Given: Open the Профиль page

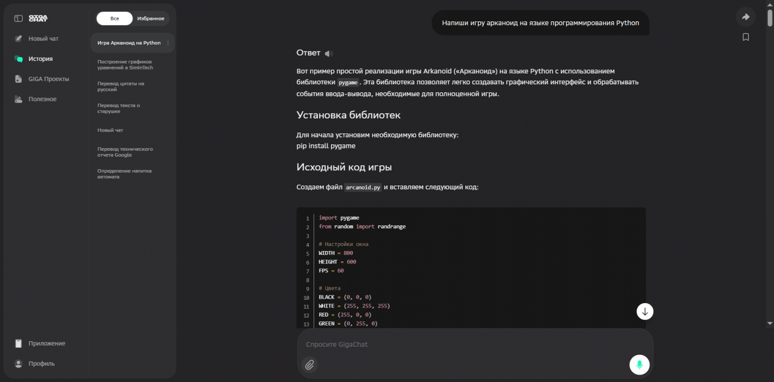Looking at the screenshot, I should click(41, 364).
